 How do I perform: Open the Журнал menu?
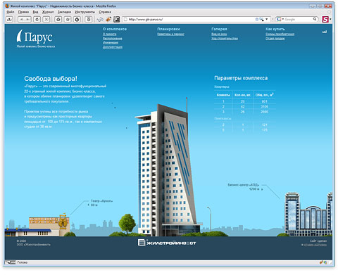48,12
